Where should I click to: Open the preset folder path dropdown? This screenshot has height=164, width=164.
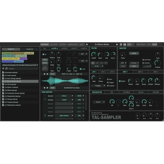[x=20, y=65]
